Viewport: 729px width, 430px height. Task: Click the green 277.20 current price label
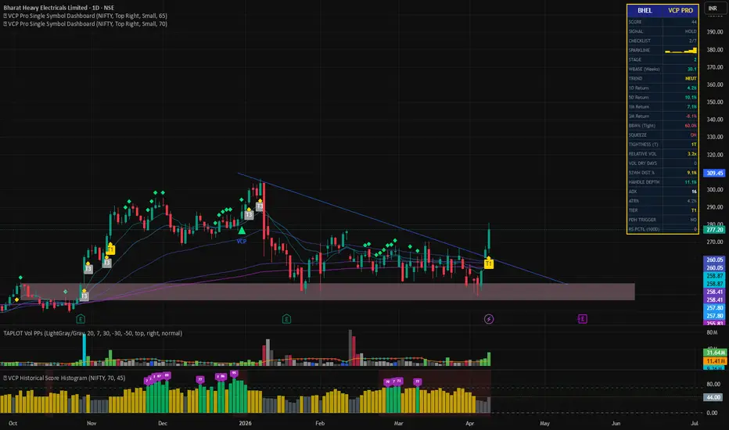[x=715, y=230]
